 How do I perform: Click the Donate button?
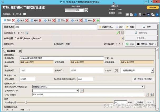click(x=153, y=7)
